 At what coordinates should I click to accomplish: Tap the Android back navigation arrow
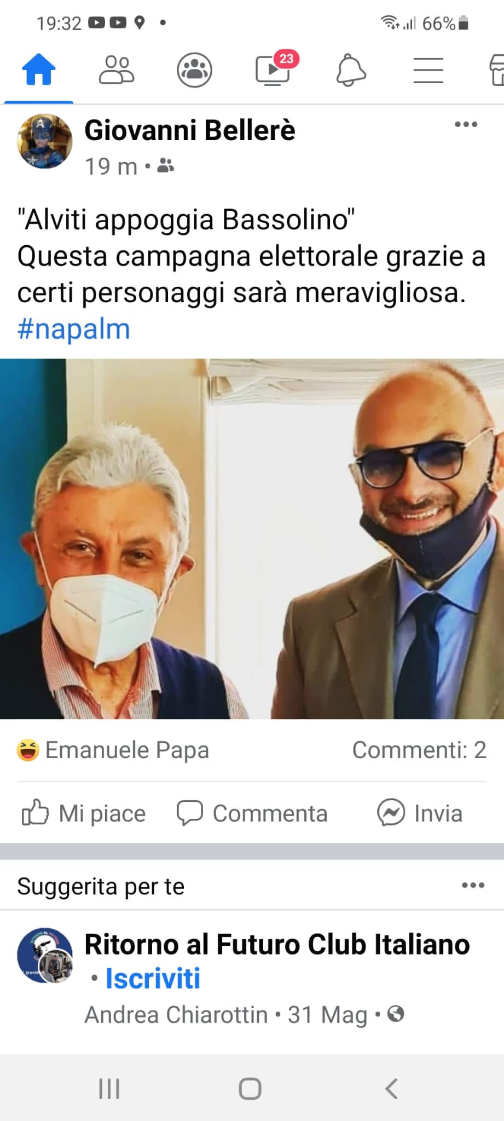pyautogui.click(x=391, y=1089)
